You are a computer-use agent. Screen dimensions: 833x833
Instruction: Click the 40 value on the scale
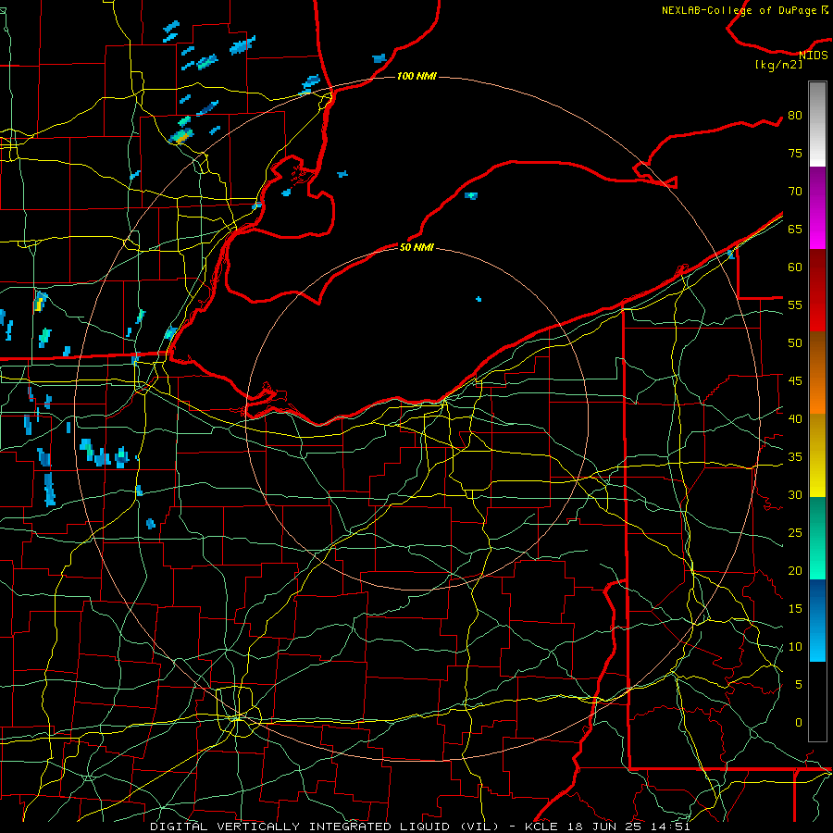(x=795, y=419)
